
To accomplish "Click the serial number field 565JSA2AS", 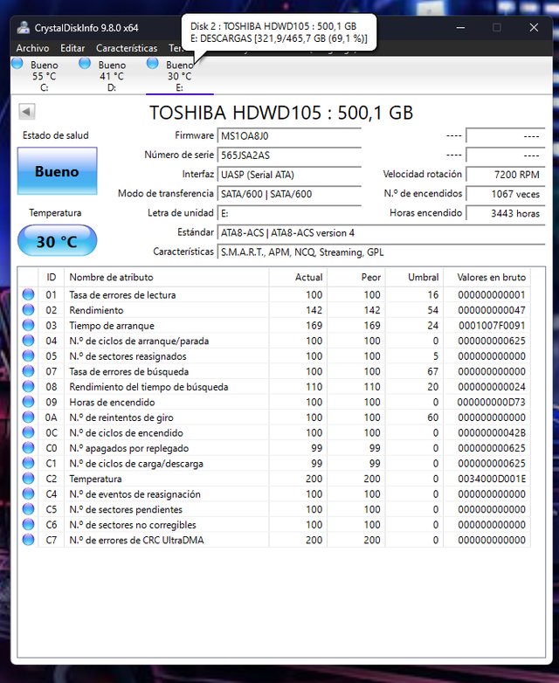I will pos(289,155).
